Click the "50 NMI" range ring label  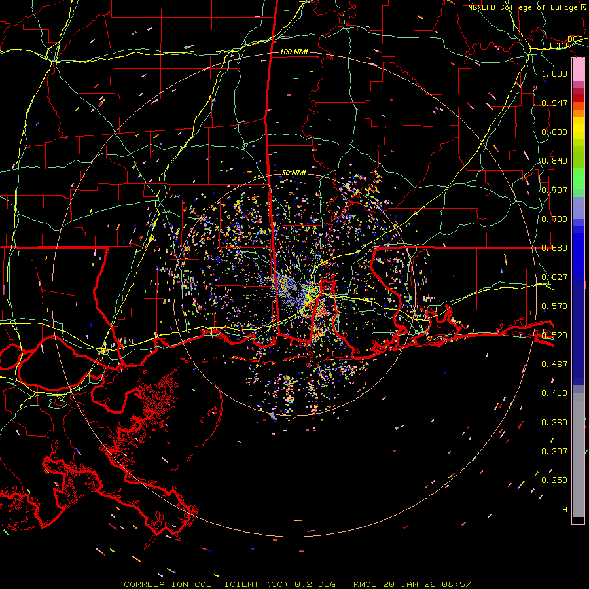294,173
